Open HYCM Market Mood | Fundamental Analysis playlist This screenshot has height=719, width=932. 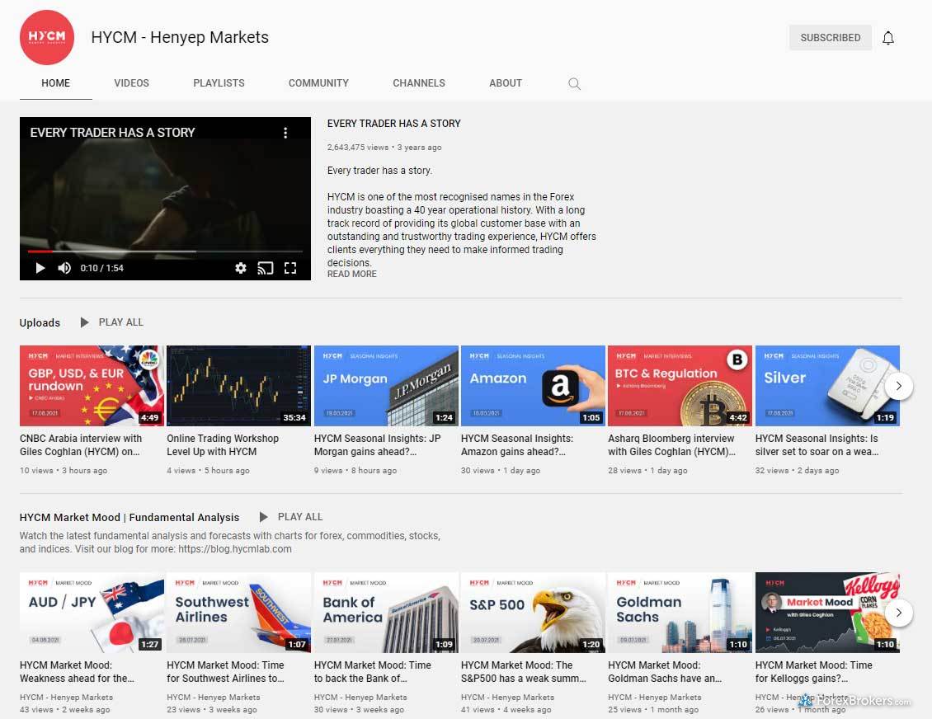[129, 518]
